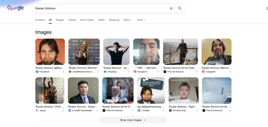Click the Images section heading
Viewport: 268px width, 127px height.
(43, 32)
